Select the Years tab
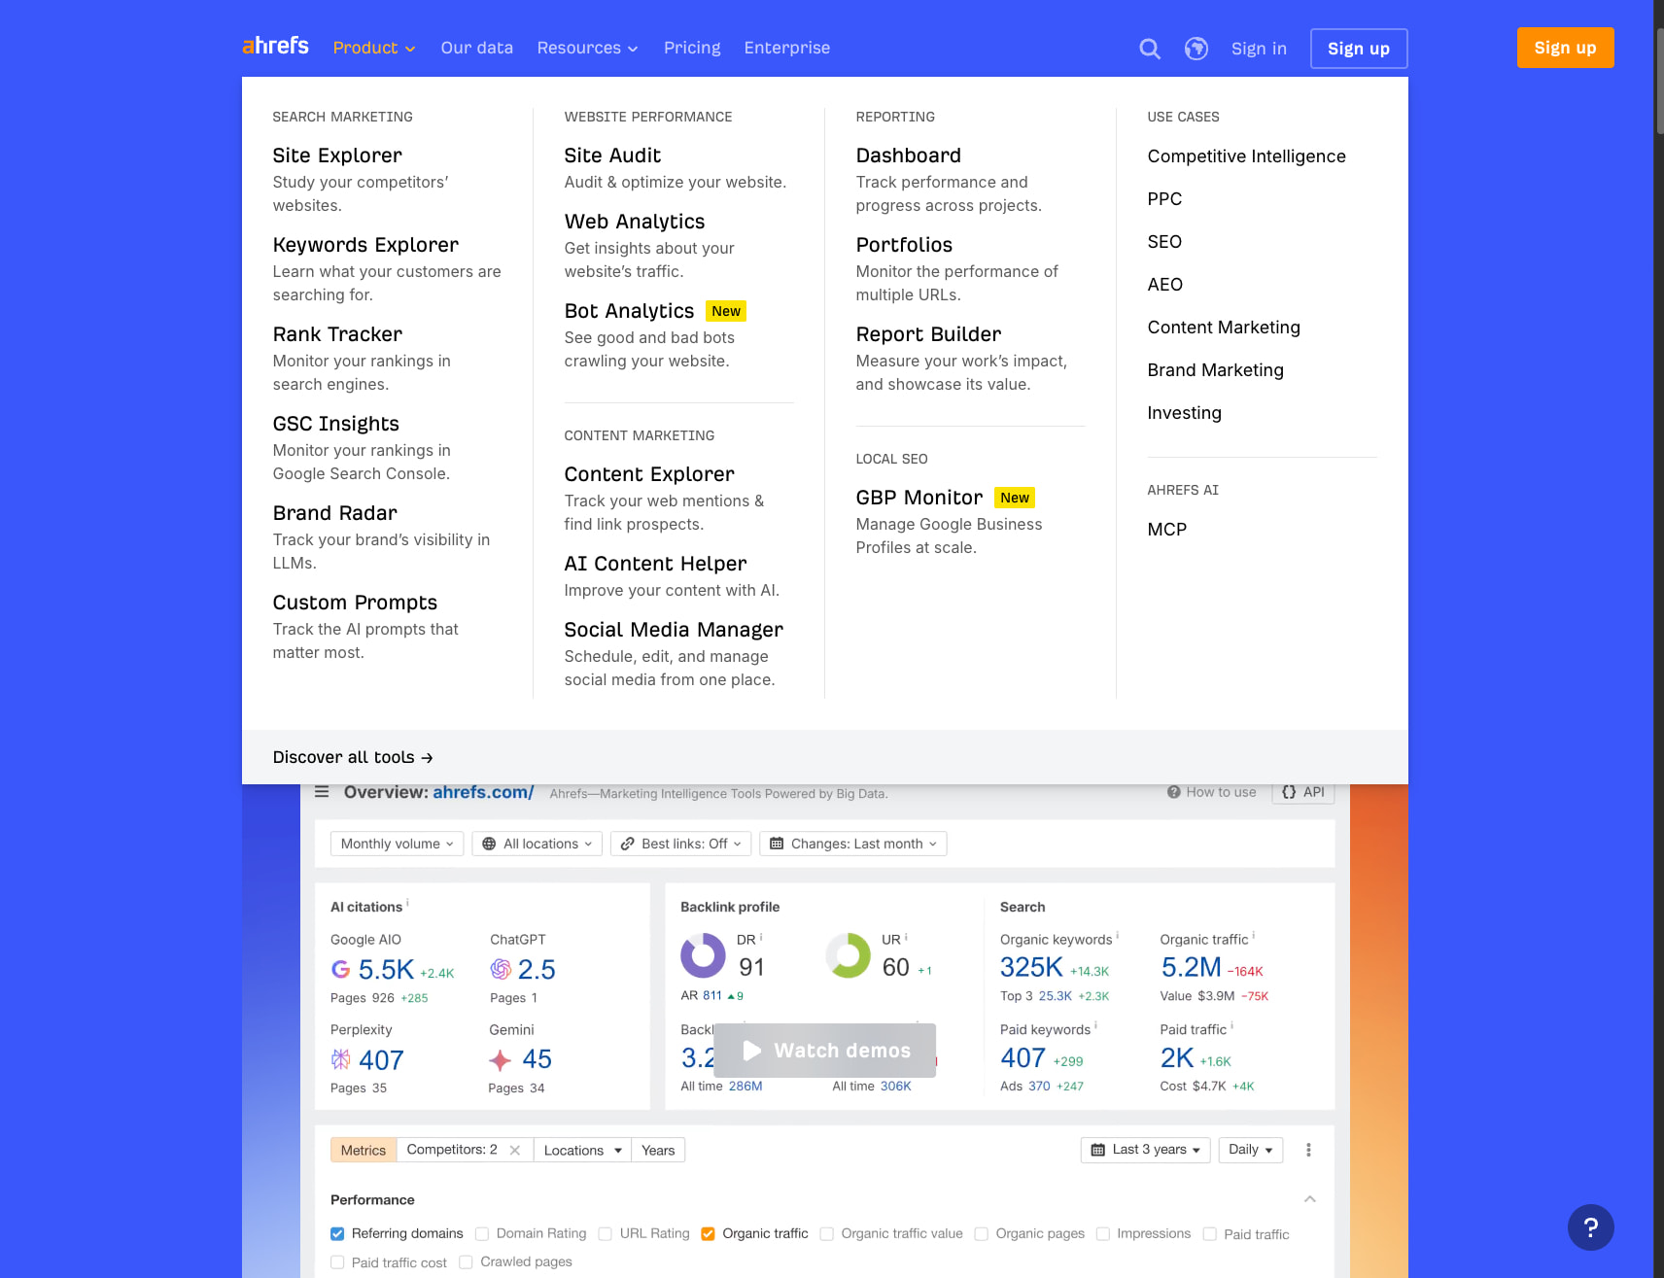This screenshot has width=1664, height=1278. click(x=658, y=1151)
